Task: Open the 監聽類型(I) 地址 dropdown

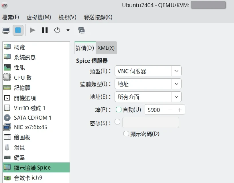Action: click(x=148, y=84)
